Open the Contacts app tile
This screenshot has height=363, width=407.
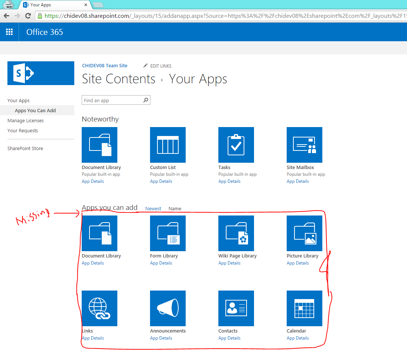(x=236, y=308)
